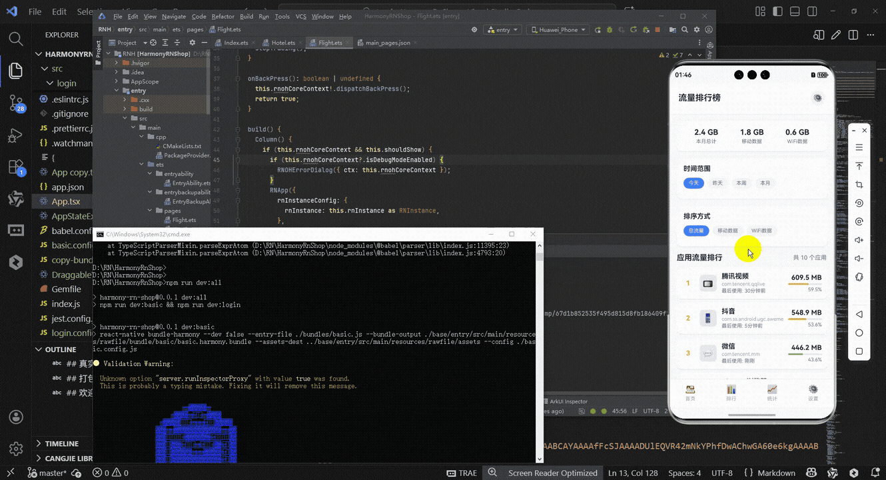Viewport: 886px width, 480px height.
Task: Click Collapse All icon in Project panel header
Action: pos(177,43)
